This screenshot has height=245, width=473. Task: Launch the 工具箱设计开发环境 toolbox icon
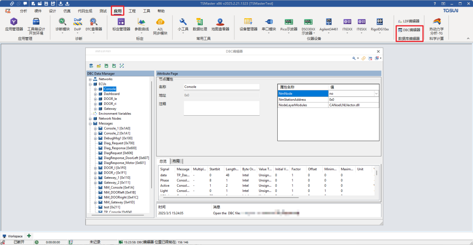tap(36, 26)
